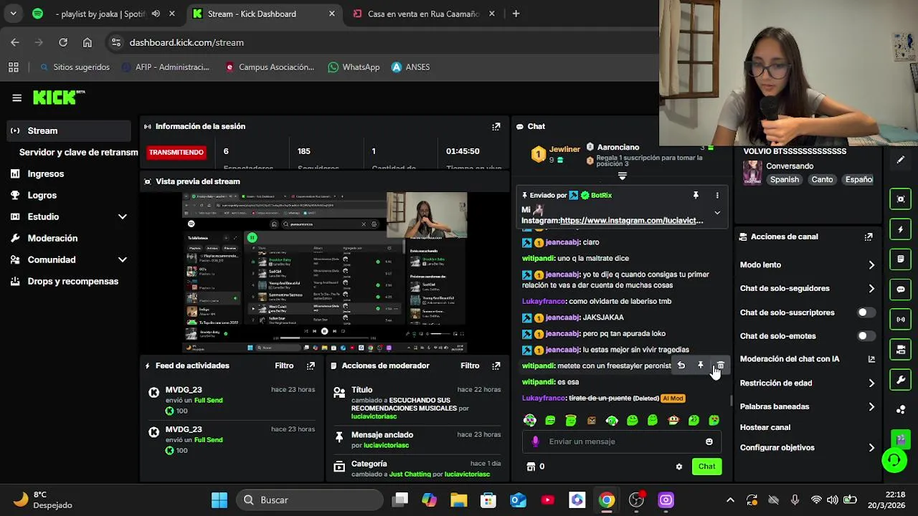
Task: Pop out the Acciones de moderador panel
Action: click(496, 365)
